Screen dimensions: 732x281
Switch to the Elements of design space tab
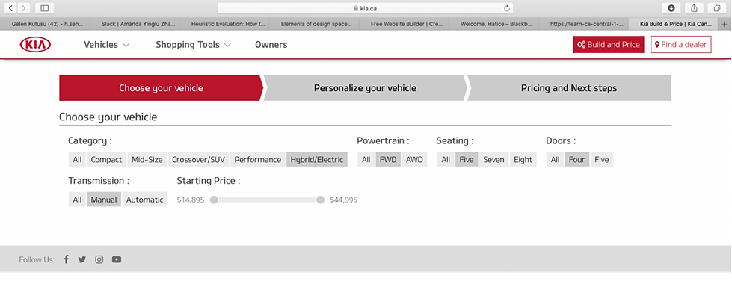pos(316,23)
